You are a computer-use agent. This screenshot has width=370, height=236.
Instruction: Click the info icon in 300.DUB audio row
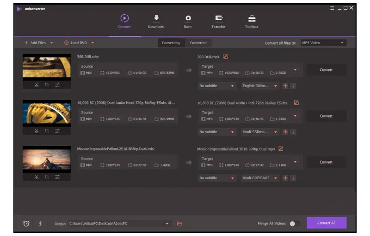293,86
